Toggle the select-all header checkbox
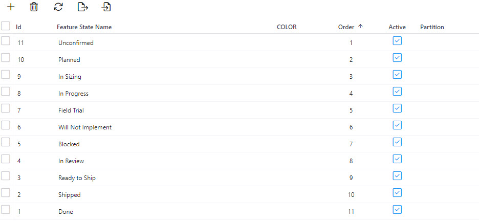Screen dimensions: 479x222 [6, 26]
